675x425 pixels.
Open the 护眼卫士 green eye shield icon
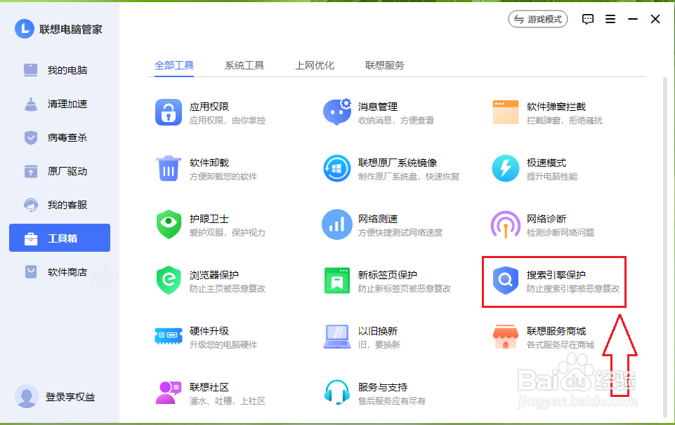coord(169,224)
